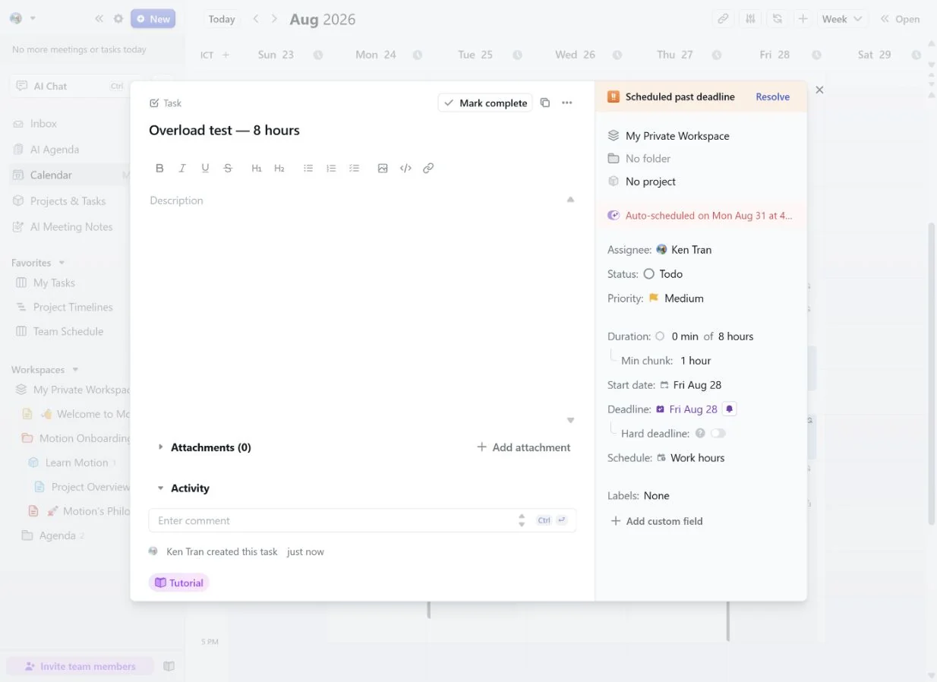Insert an image into the description
This screenshot has width=937, height=682.
383,168
